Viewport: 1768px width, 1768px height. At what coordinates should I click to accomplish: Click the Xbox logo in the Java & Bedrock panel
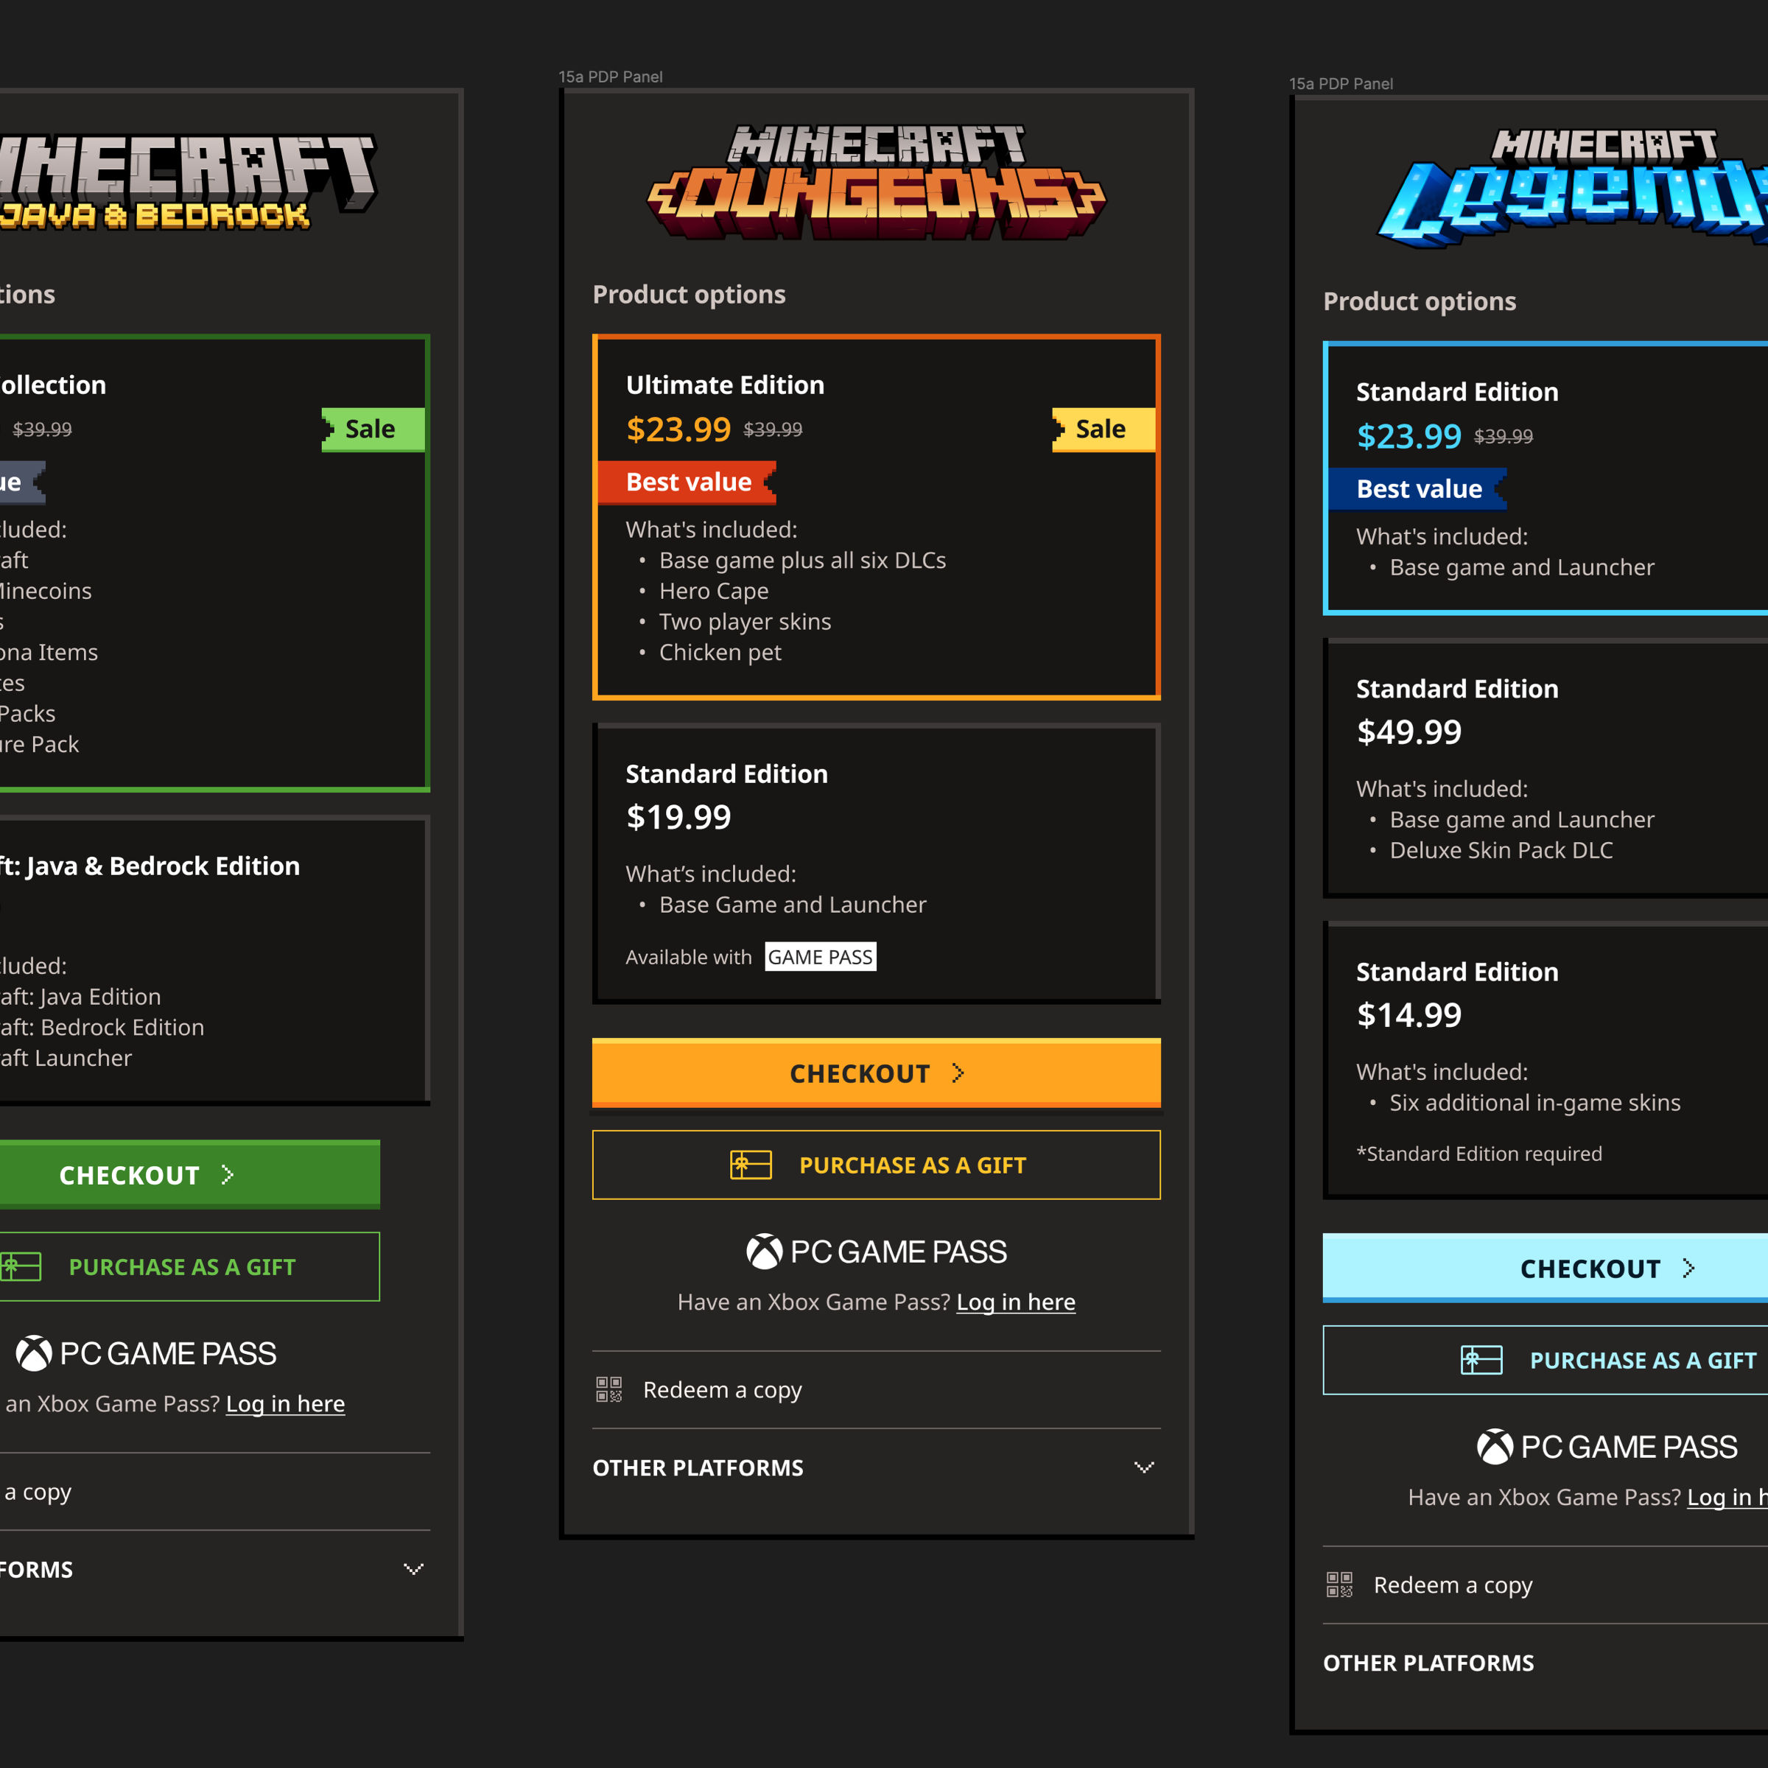click(x=34, y=1353)
